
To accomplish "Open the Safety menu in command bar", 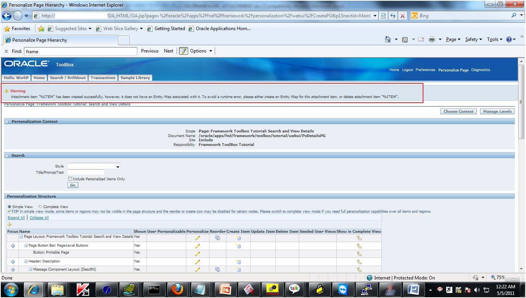I will tap(473, 39).
